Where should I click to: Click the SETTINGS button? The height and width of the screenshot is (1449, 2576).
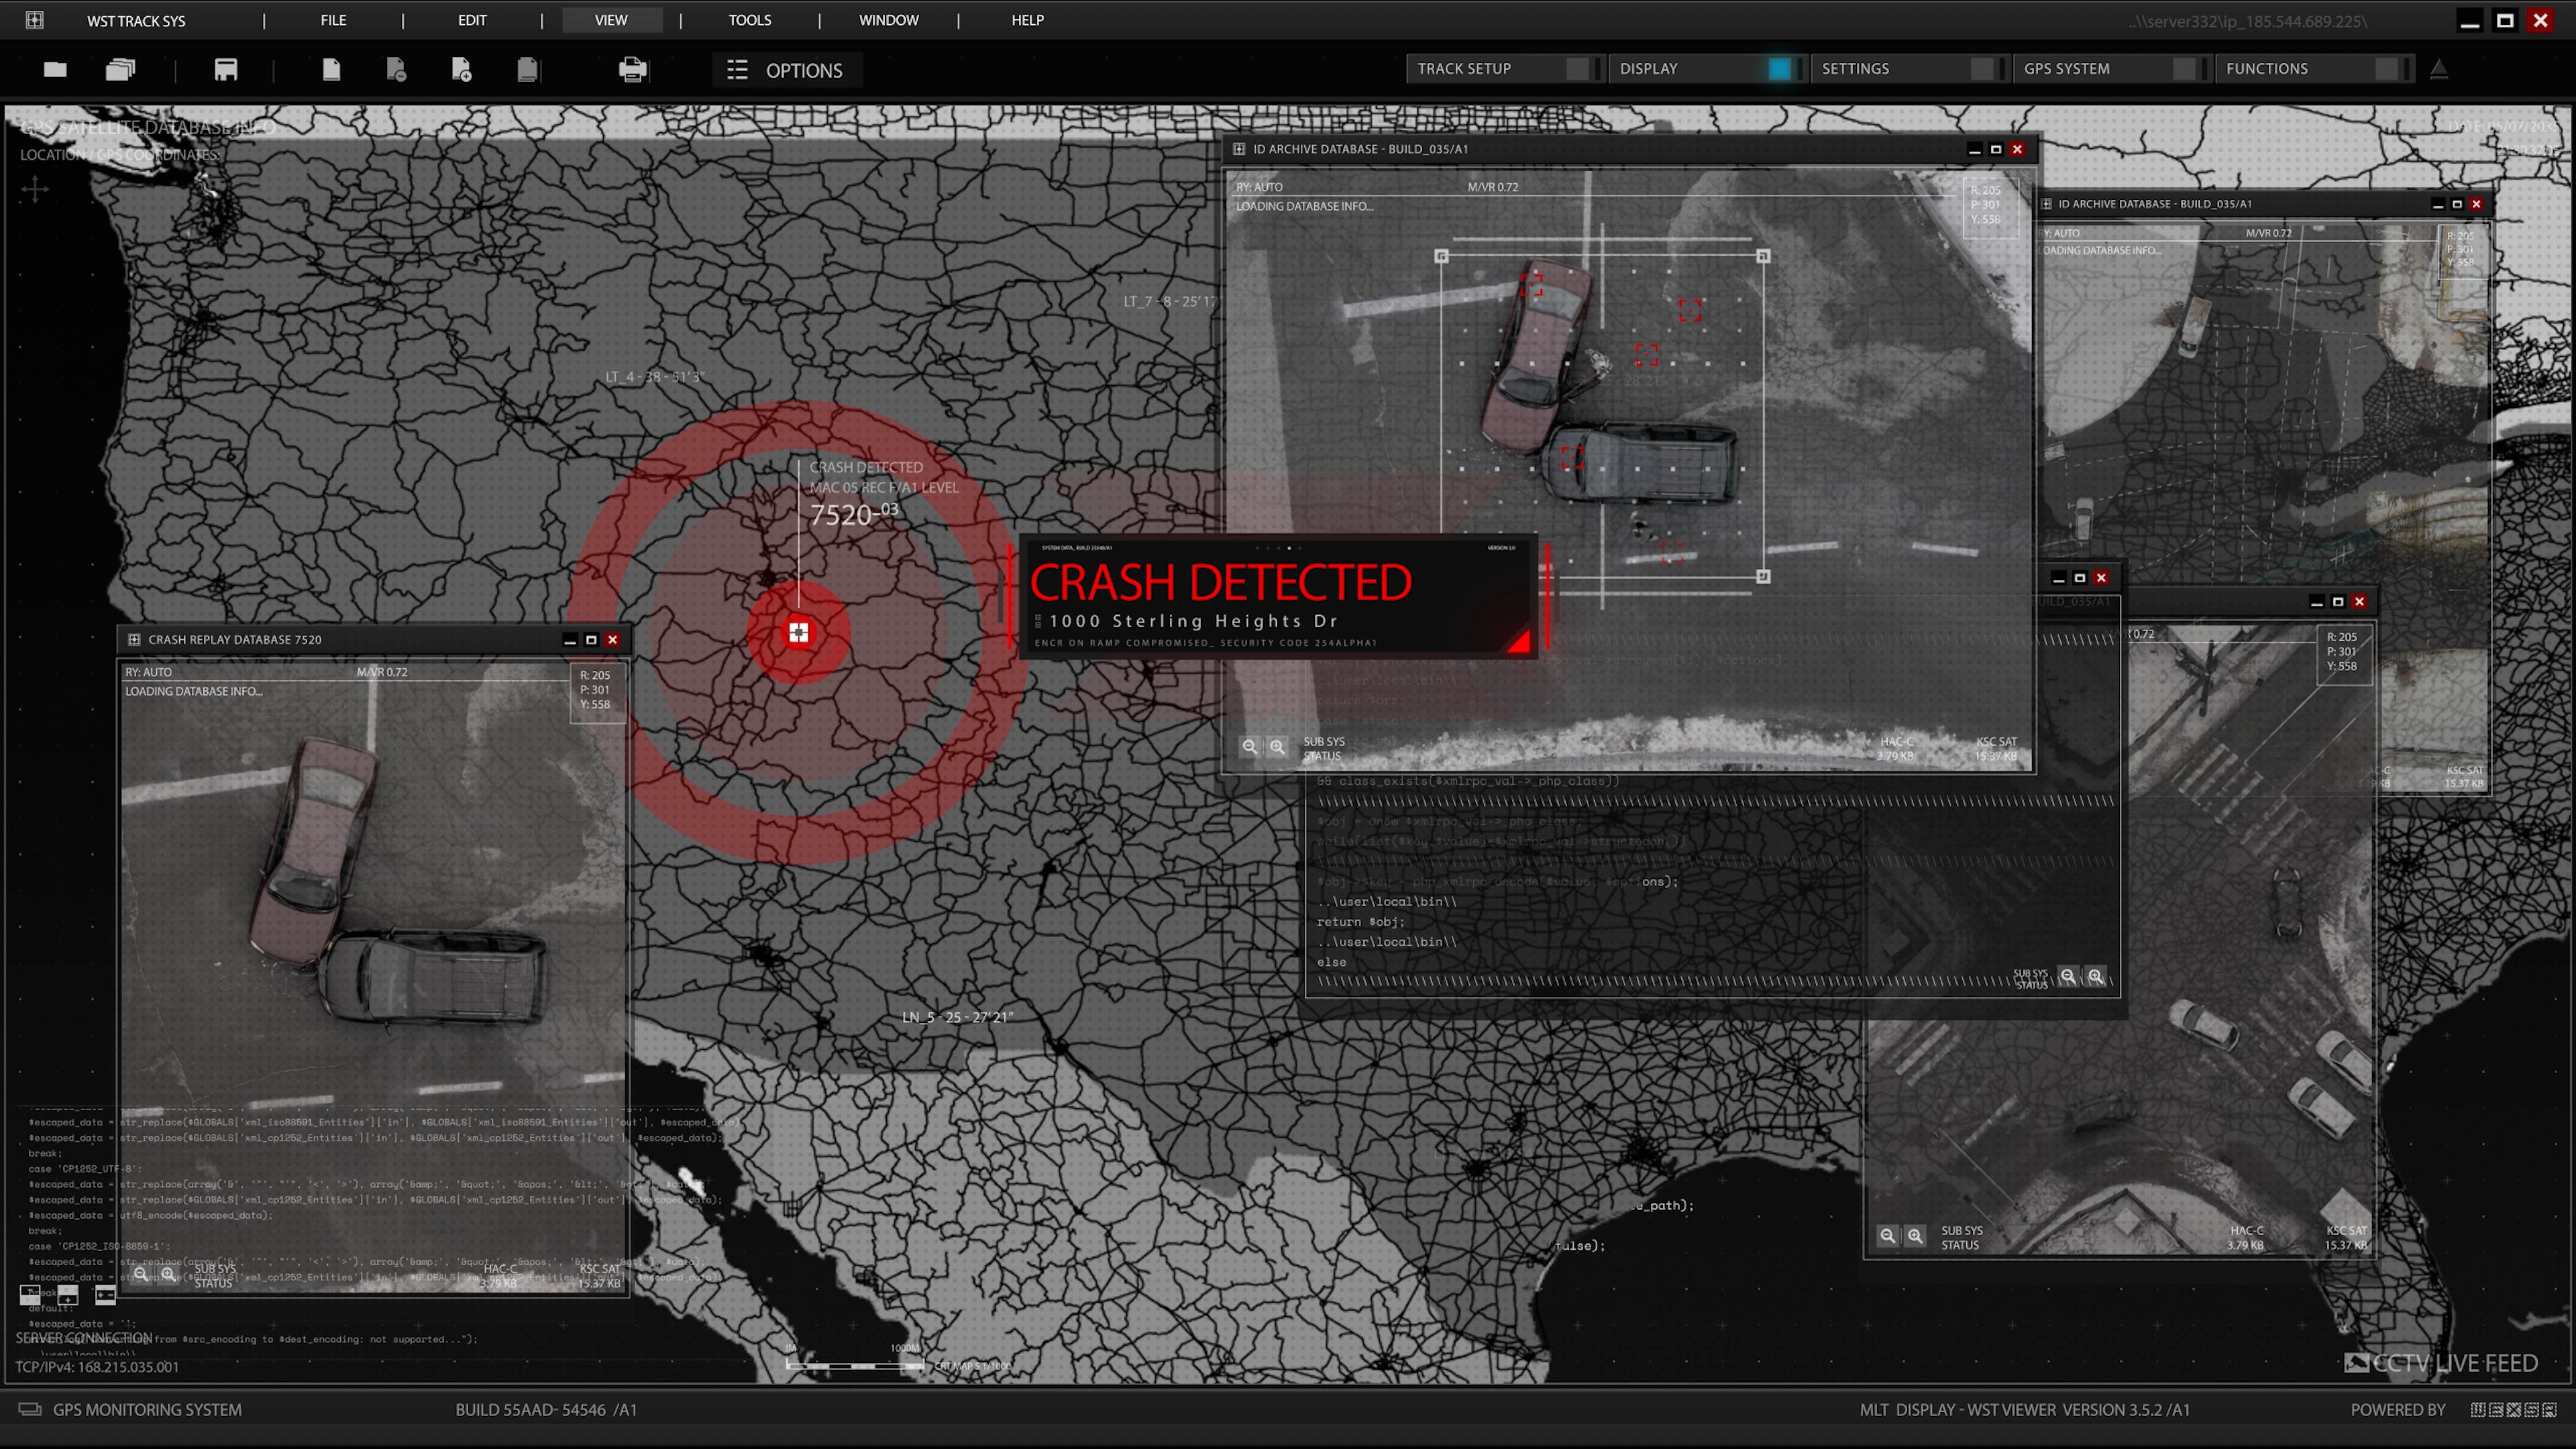[1855, 68]
